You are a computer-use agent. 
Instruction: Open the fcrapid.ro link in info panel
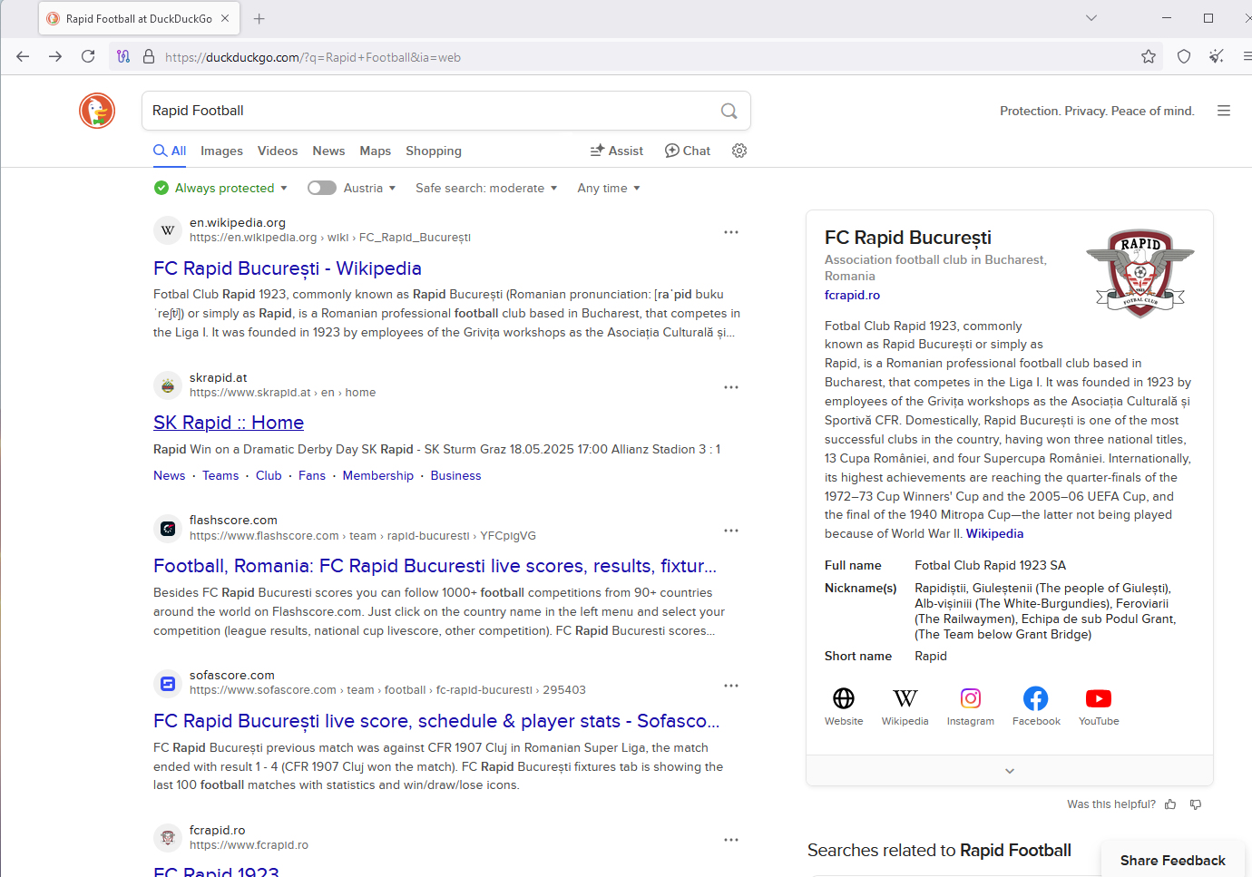pos(852,295)
